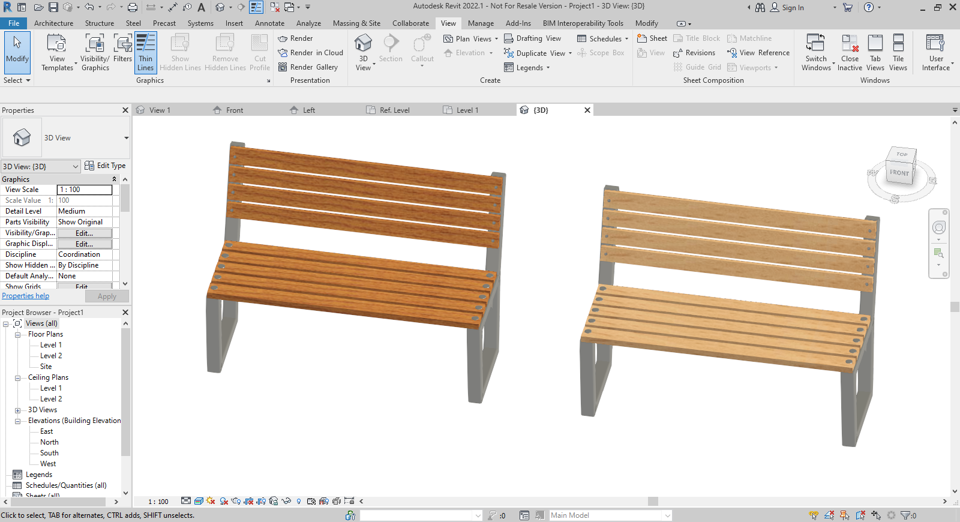Toggle Crop View in view control bar
Viewport: 960px width, 522px height.
(x=248, y=501)
